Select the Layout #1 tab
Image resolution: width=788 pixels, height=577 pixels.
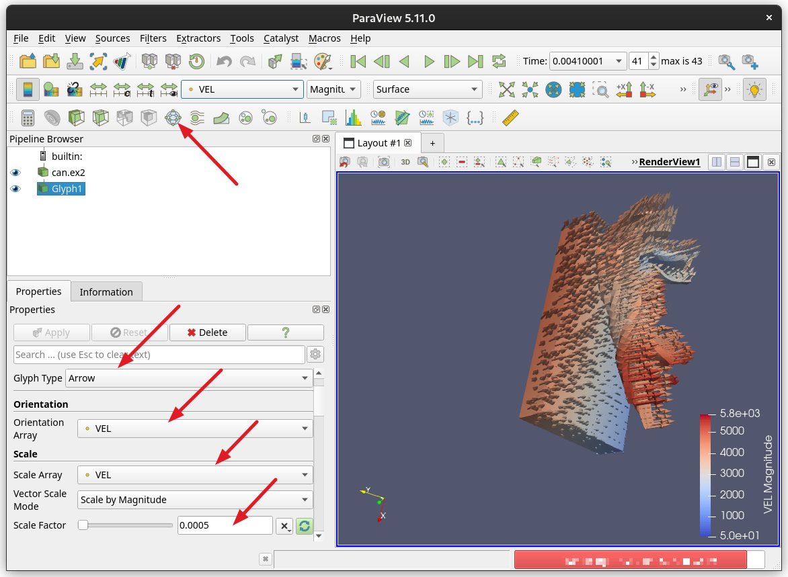[x=379, y=143]
